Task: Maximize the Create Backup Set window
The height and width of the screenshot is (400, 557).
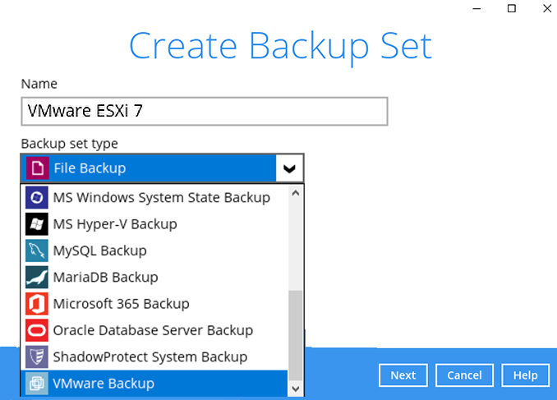Action: (x=512, y=8)
